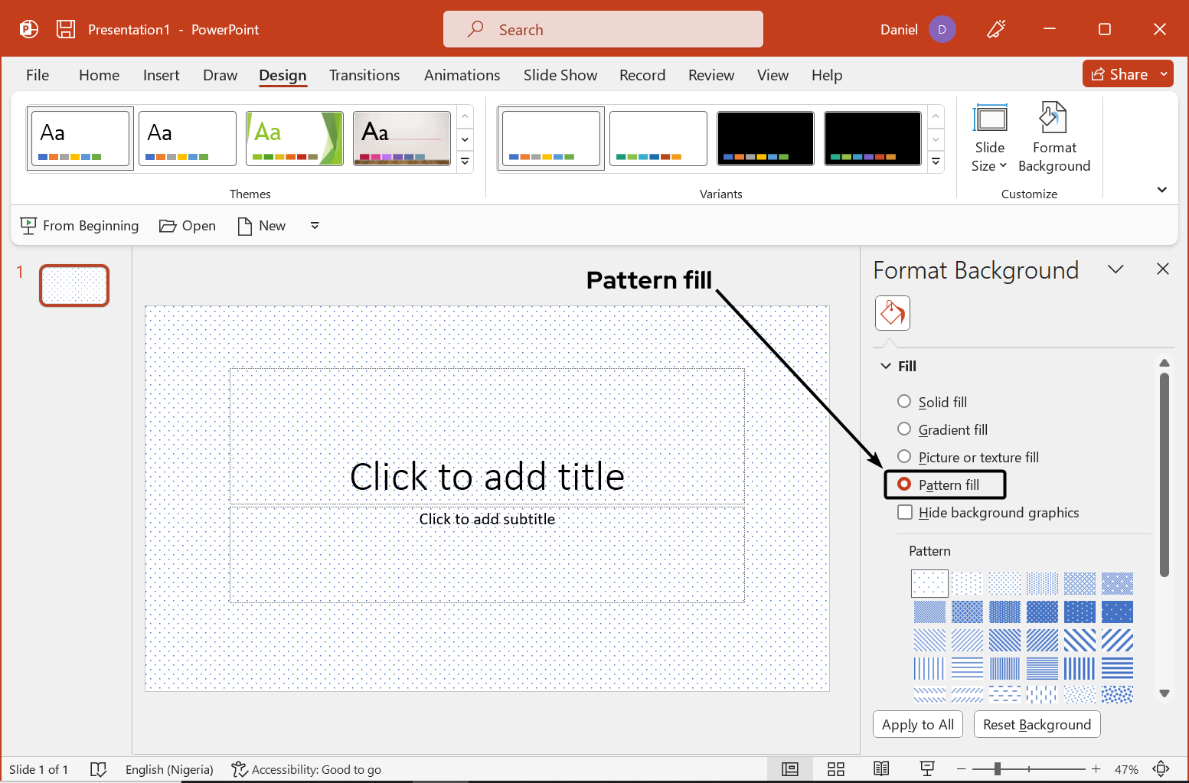Switch to Slide Sorter view
This screenshot has height=783, width=1189.
tap(836, 768)
